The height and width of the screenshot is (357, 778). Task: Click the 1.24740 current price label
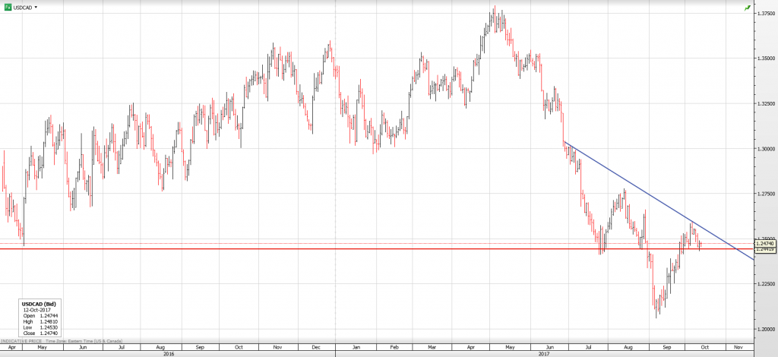click(x=765, y=244)
